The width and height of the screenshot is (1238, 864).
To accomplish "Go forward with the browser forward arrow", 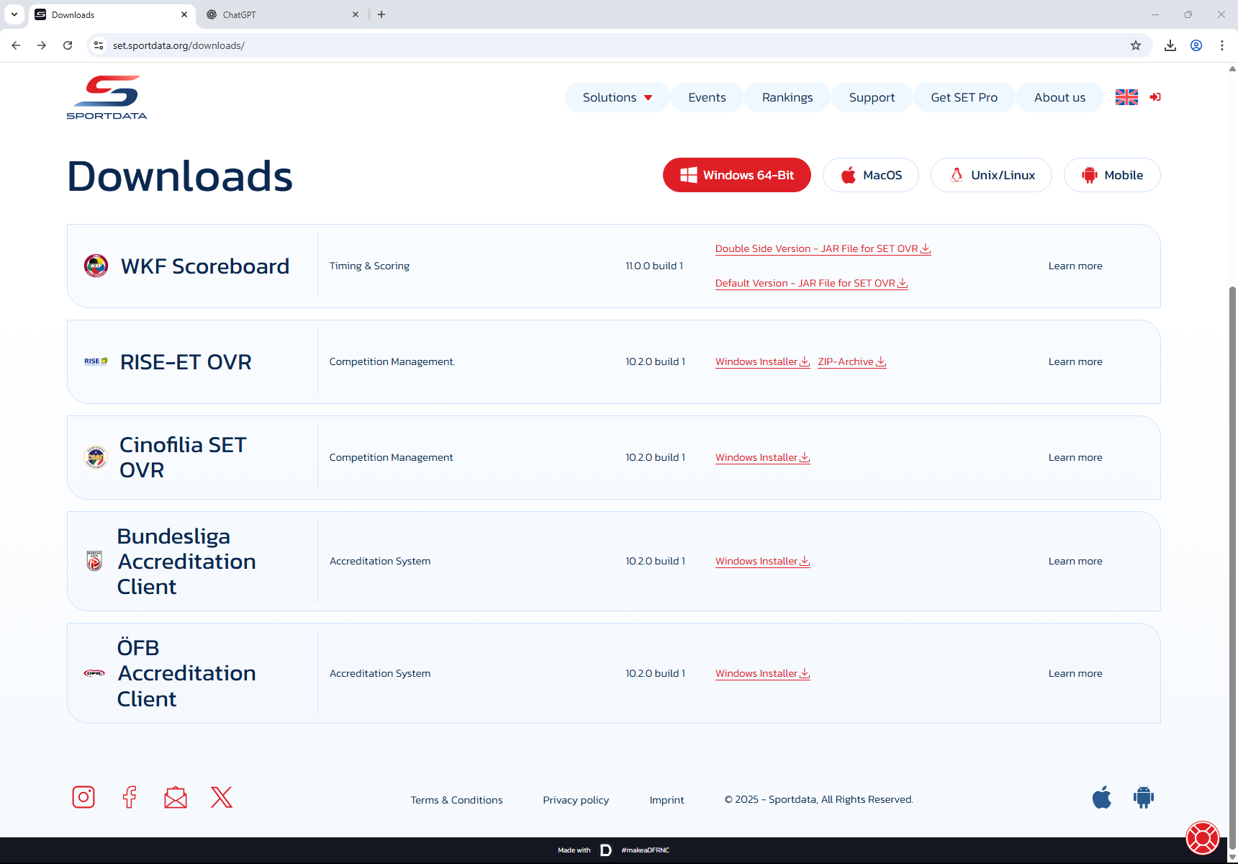I will coord(42,45).
